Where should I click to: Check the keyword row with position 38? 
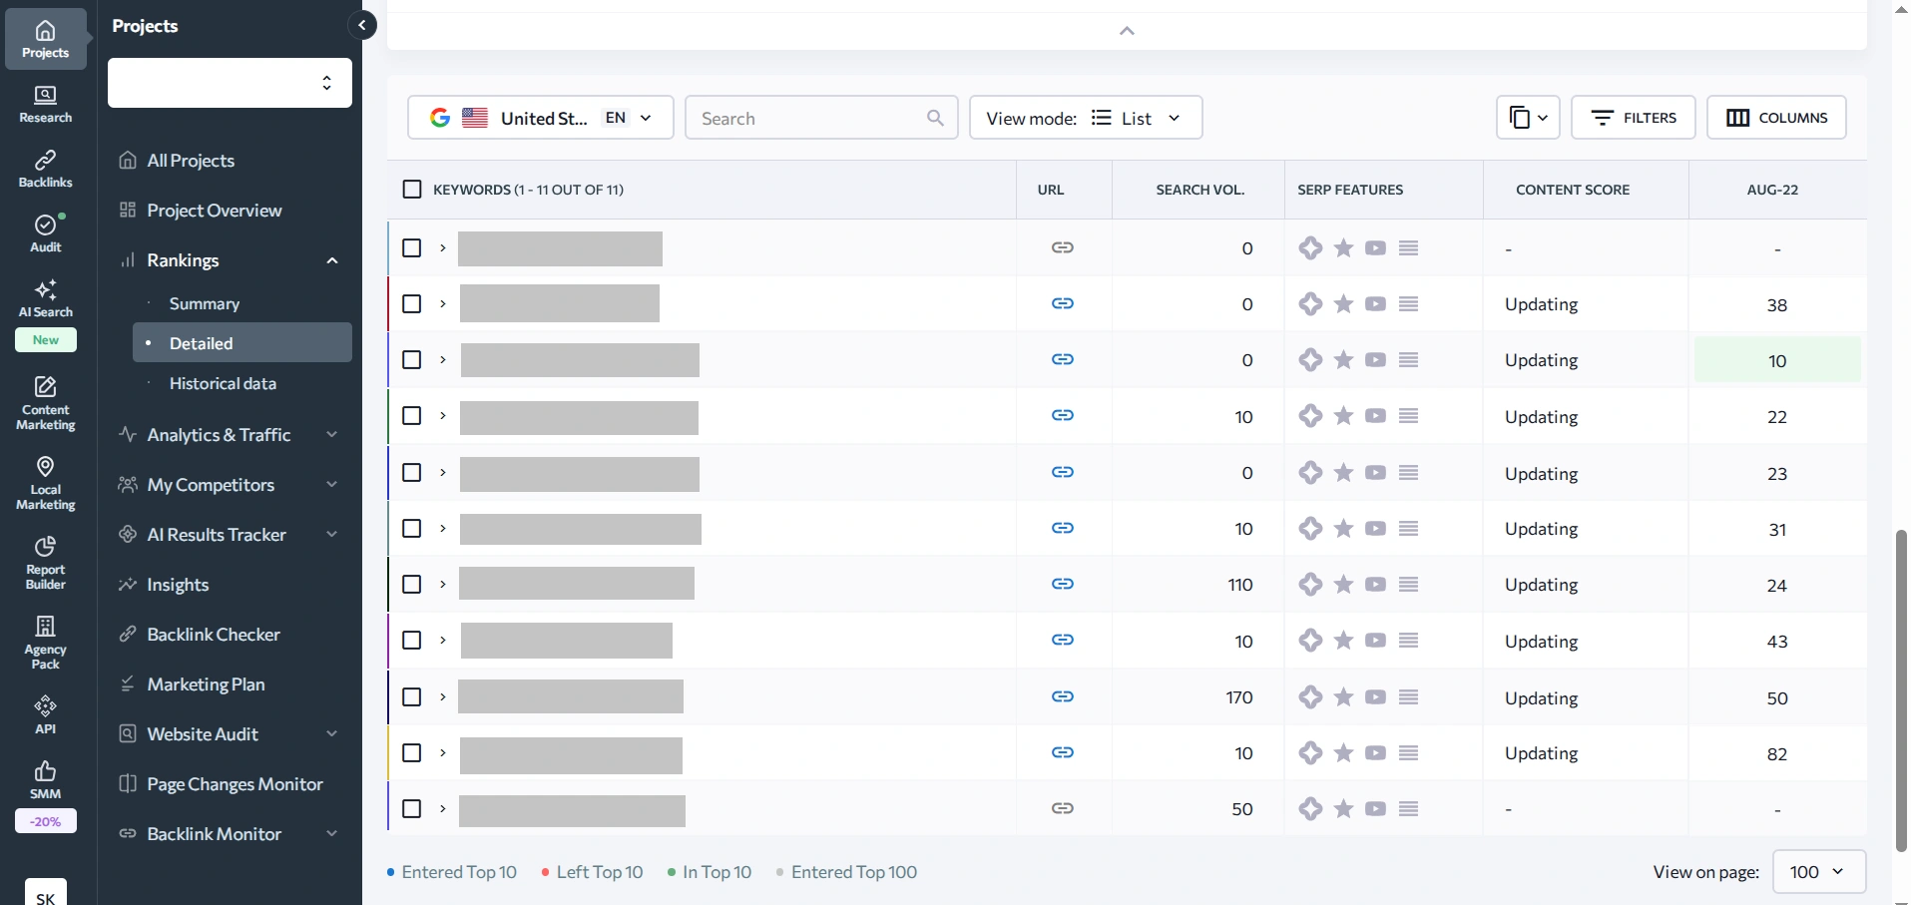[x=412, y=303]
